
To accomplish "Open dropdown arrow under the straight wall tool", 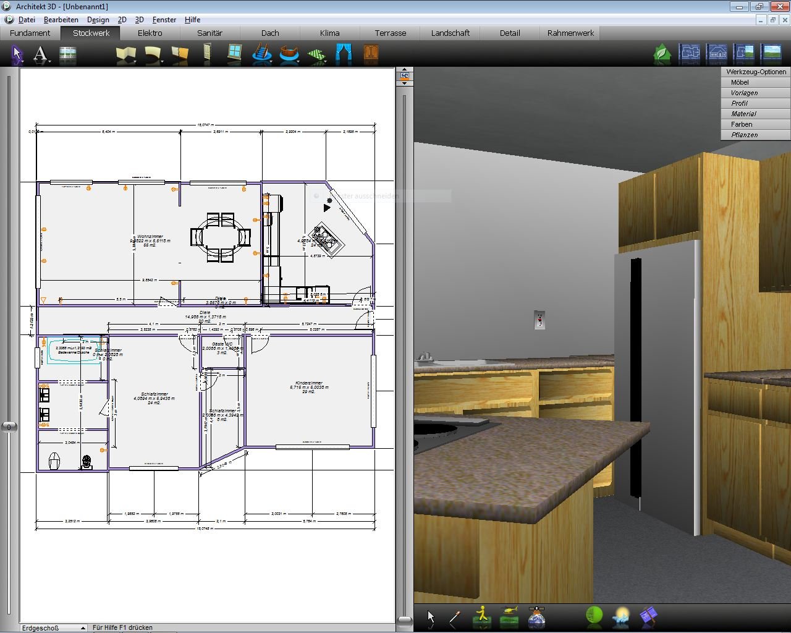I will tap(135, 61).
